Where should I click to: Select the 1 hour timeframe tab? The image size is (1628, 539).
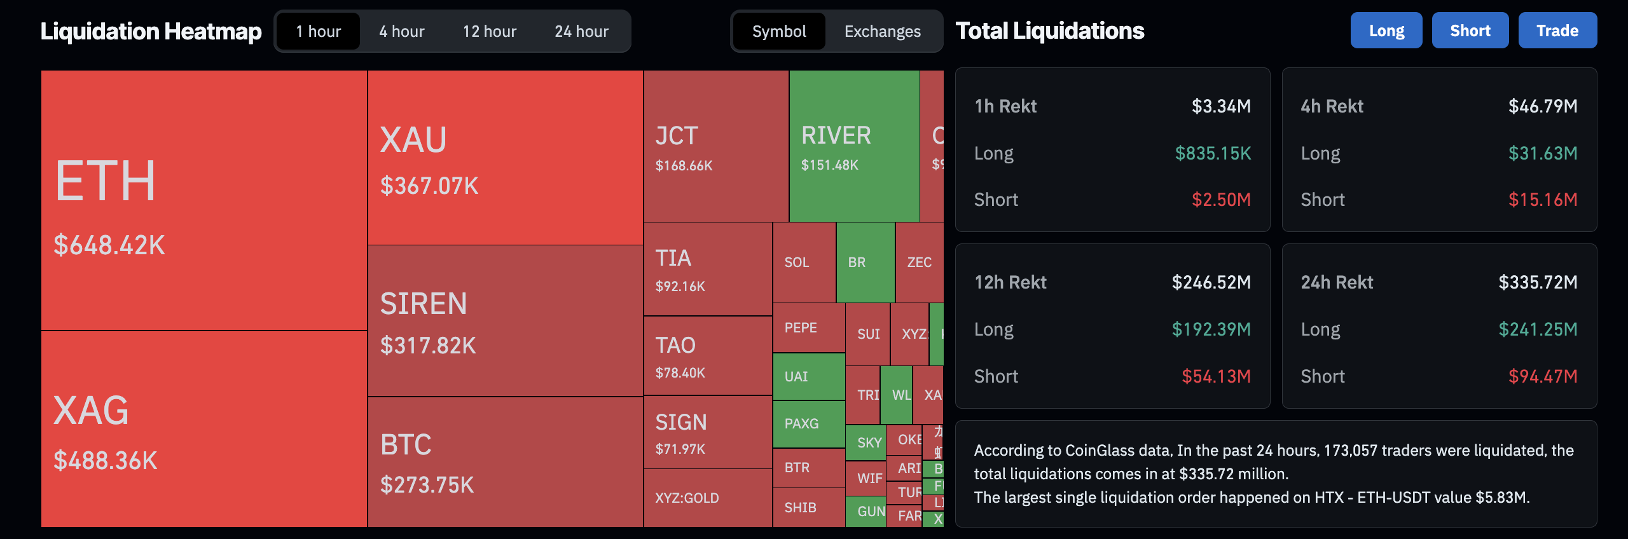[x=319, y=31]
